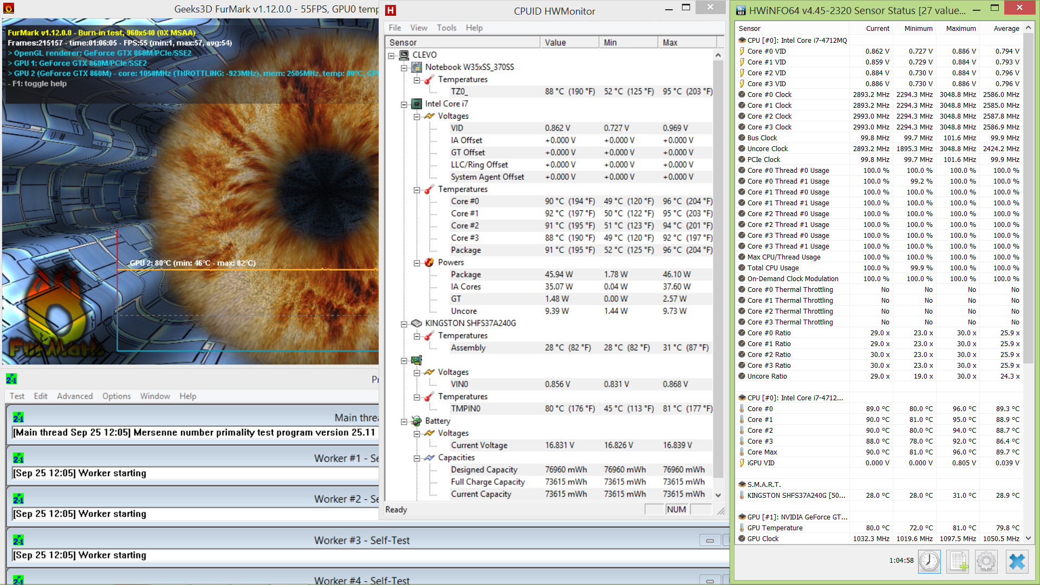Click Prime95 Worker #2 window icon
The width and height of the screenshot is (1040, 585).
pos(18,499)
